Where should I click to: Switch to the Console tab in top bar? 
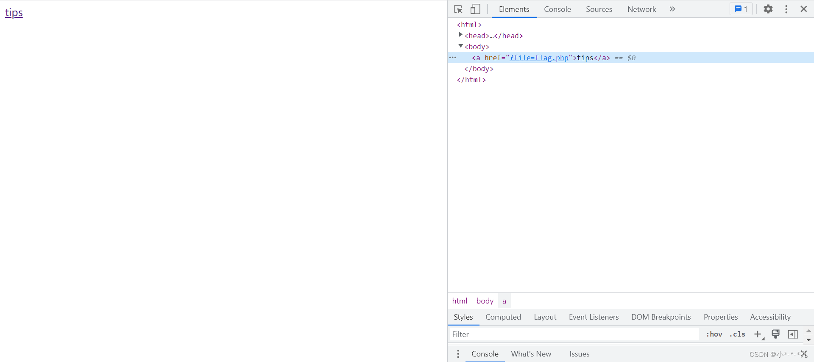[x=558, y=9]
